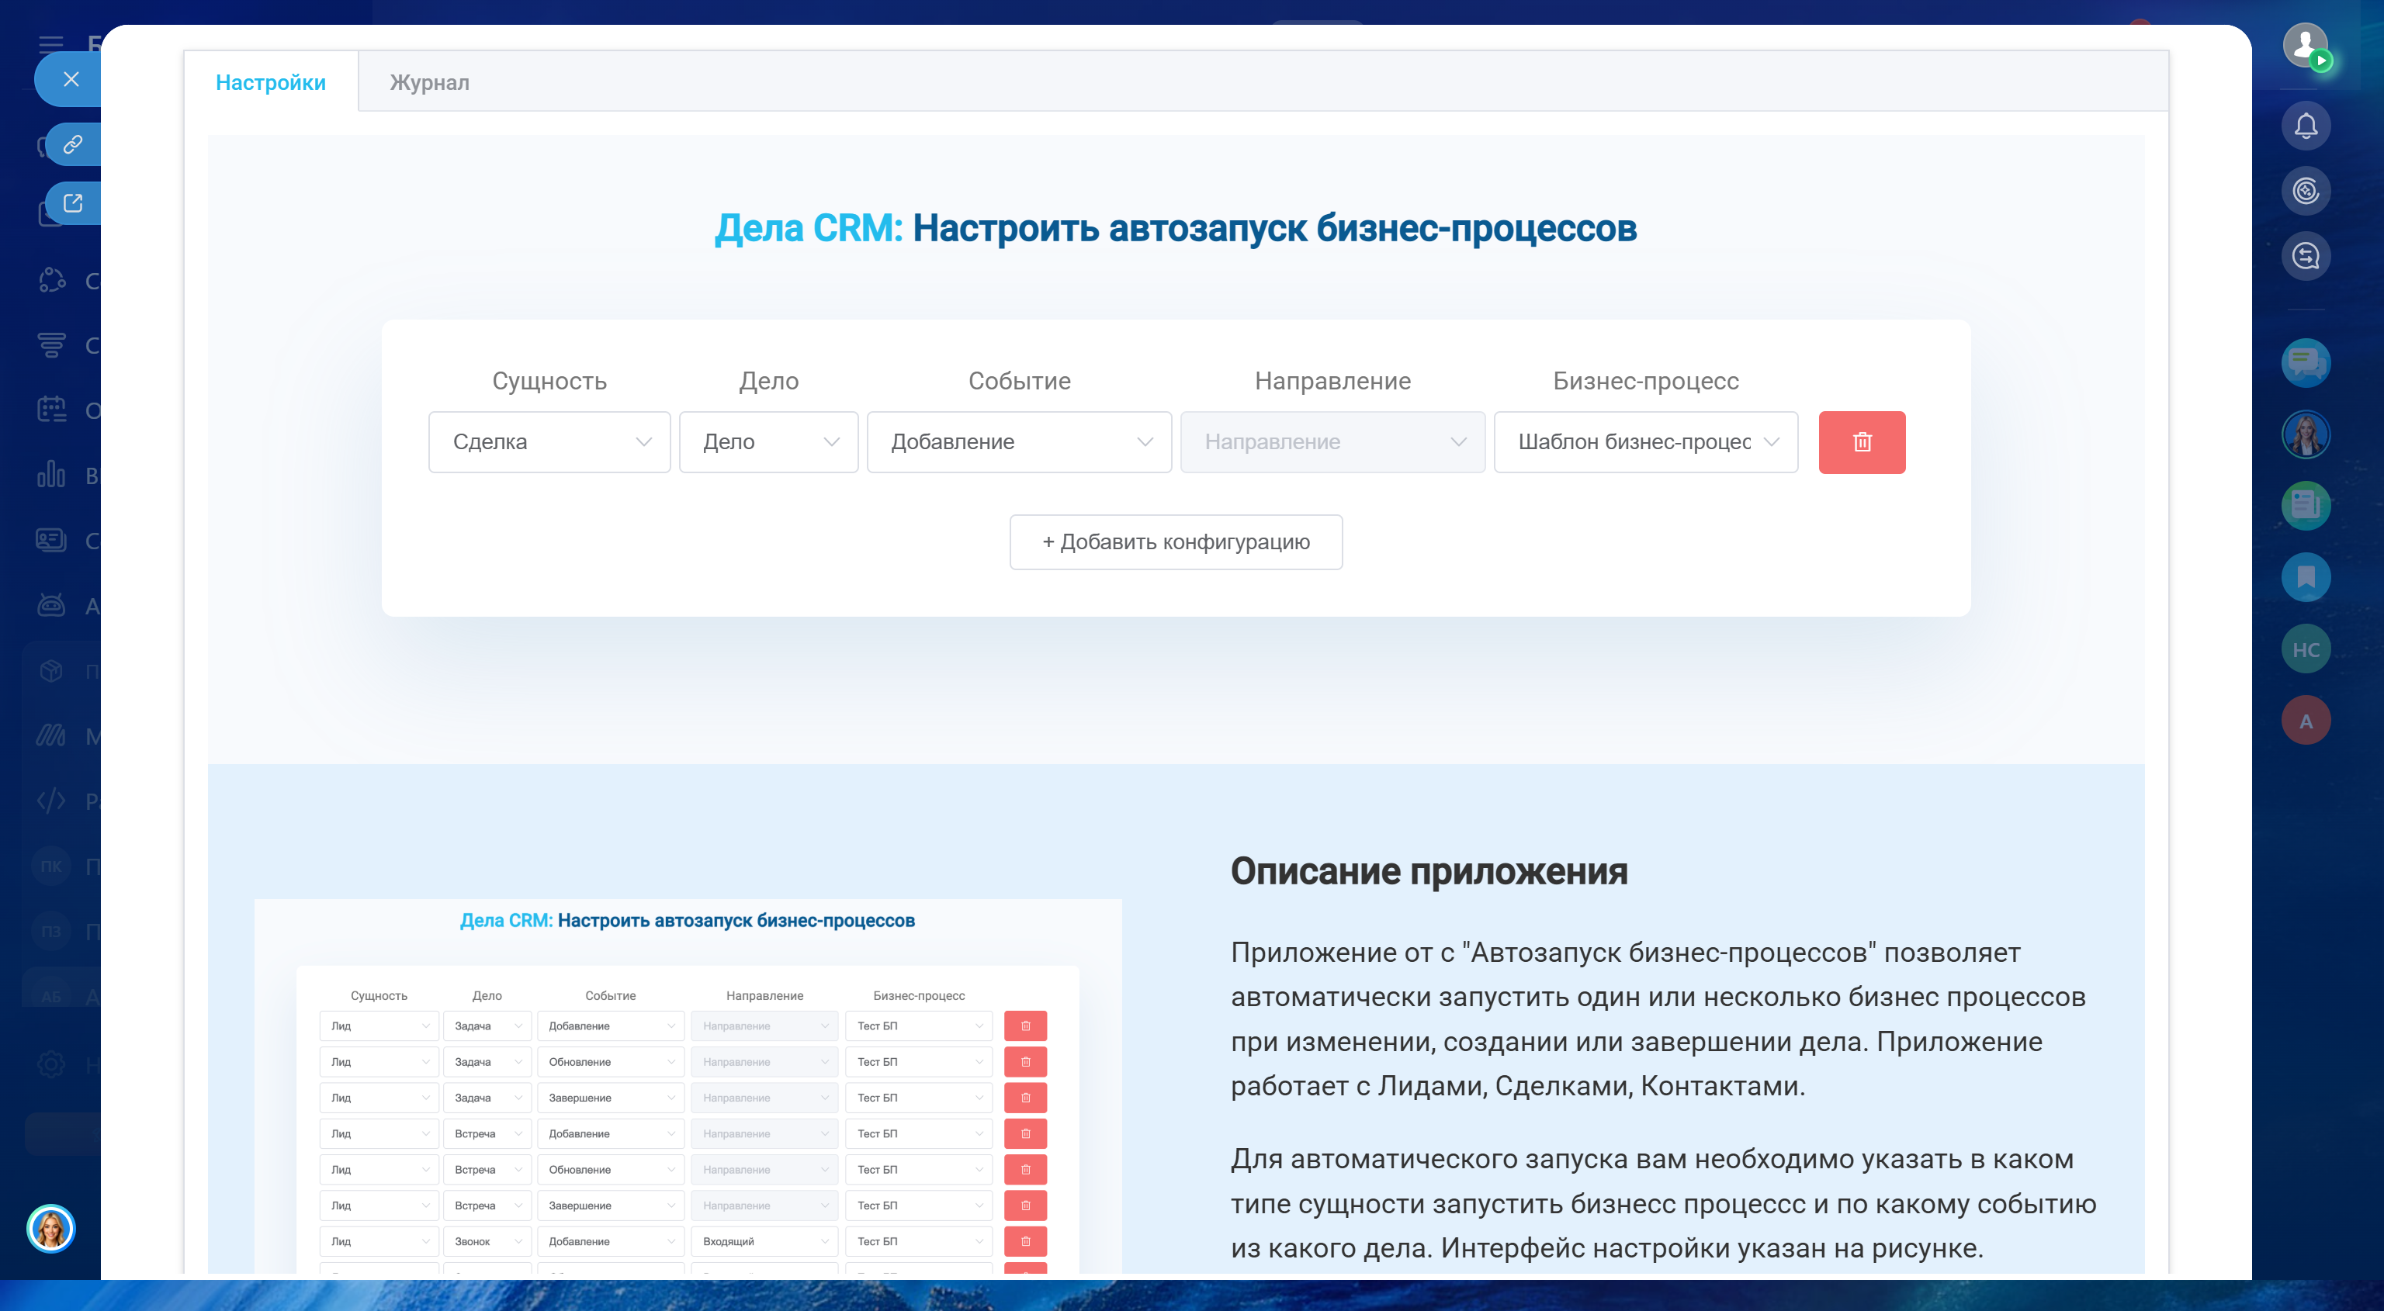Click the red trash delete configuration button
The height and width of the screenshot is (1311, 2384).
[x=1861, y=442]
